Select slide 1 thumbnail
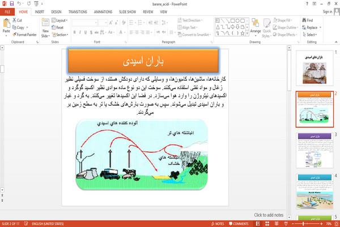 [x=314, y=68]
